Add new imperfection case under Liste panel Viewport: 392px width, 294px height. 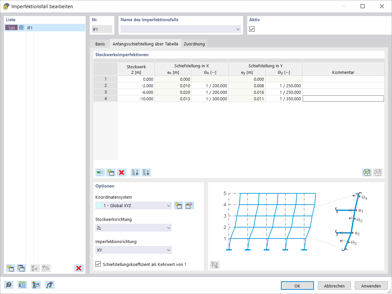pos(10,268)
